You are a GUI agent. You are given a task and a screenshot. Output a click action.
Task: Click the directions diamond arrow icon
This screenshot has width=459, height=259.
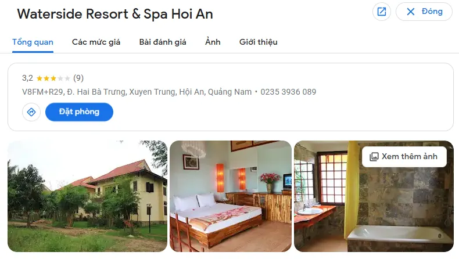pos(31,112)
